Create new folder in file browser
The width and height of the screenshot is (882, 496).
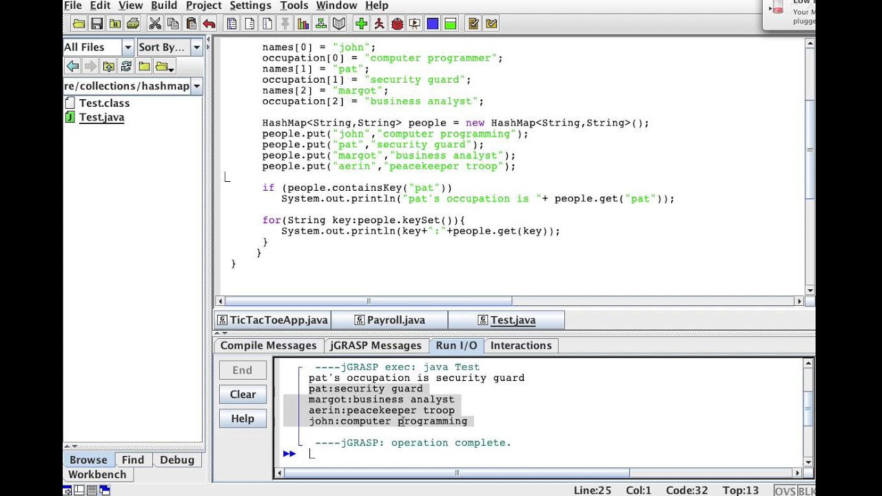click(x=144, y=66)
